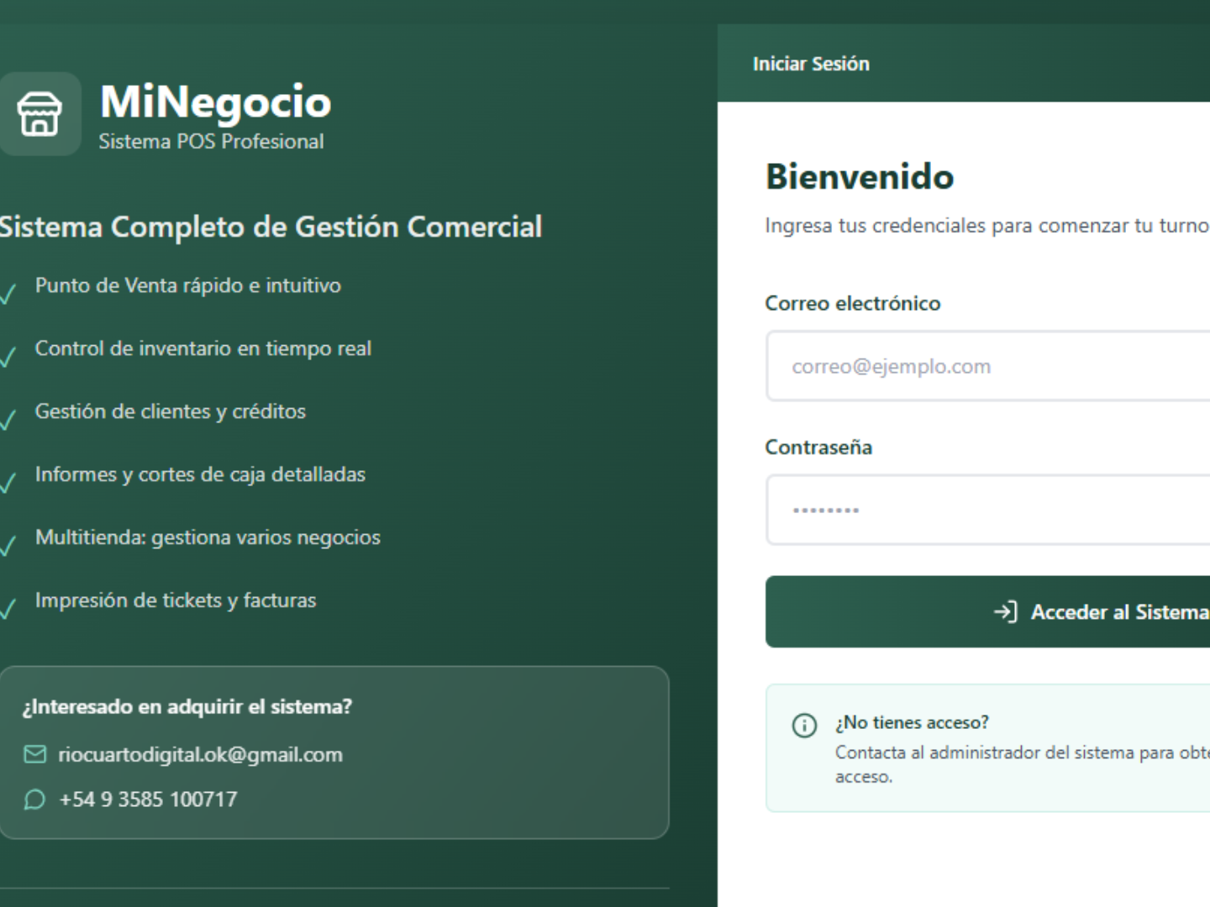Click the checkmark beside Punto de Venta
The width and height of the screenshot is (1210, 907).
(8, 294)
